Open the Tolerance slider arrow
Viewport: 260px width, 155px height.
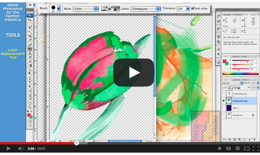pyautogui.click(x=188, y=8)
